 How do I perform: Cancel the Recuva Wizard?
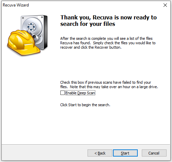pos(154,153)
